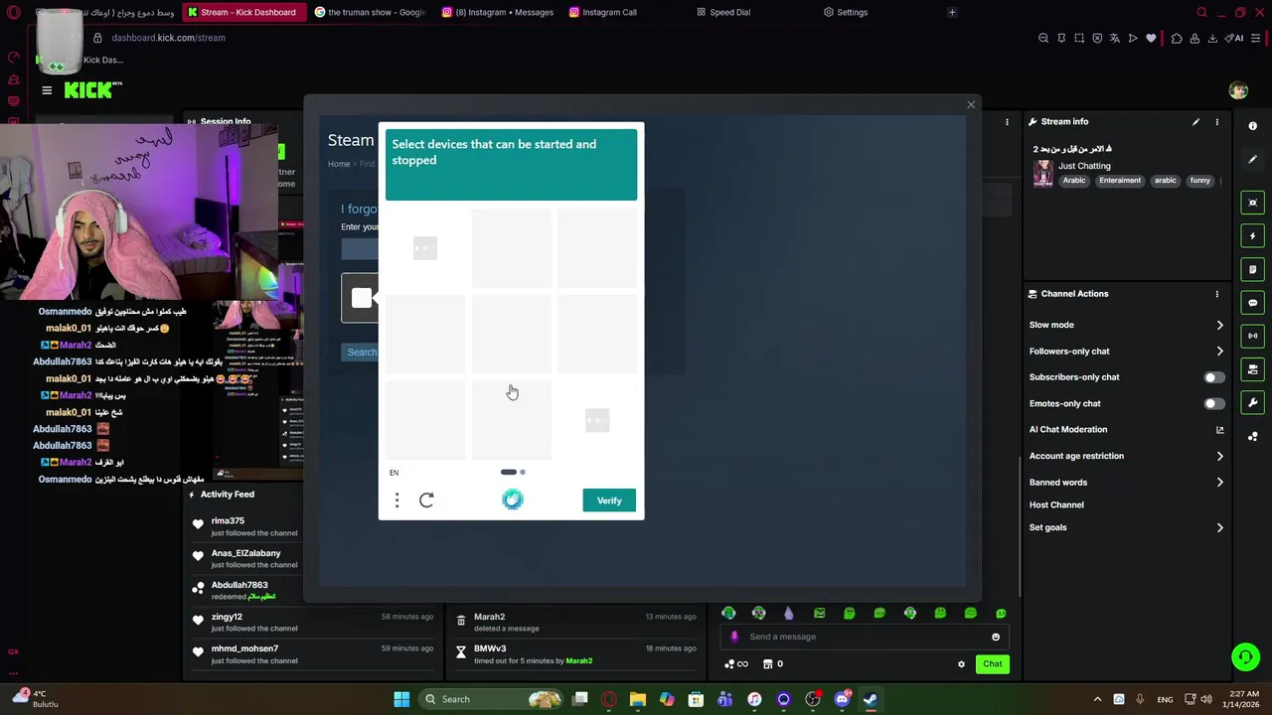
Task: Expand Followers-only chat settings
Action: [x=1126, y=352]
